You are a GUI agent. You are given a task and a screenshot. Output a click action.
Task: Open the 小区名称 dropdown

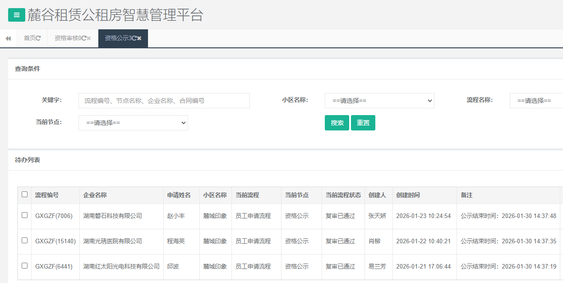pos(379,100)
